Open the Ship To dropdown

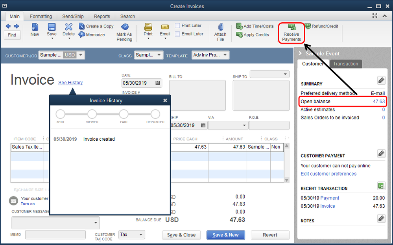(285, 74)
